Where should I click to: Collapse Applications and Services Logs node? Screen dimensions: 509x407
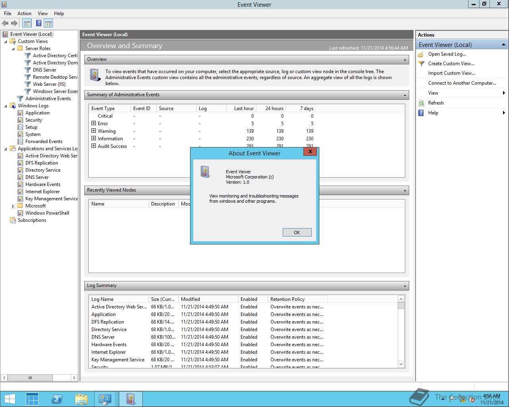(6, 149)
